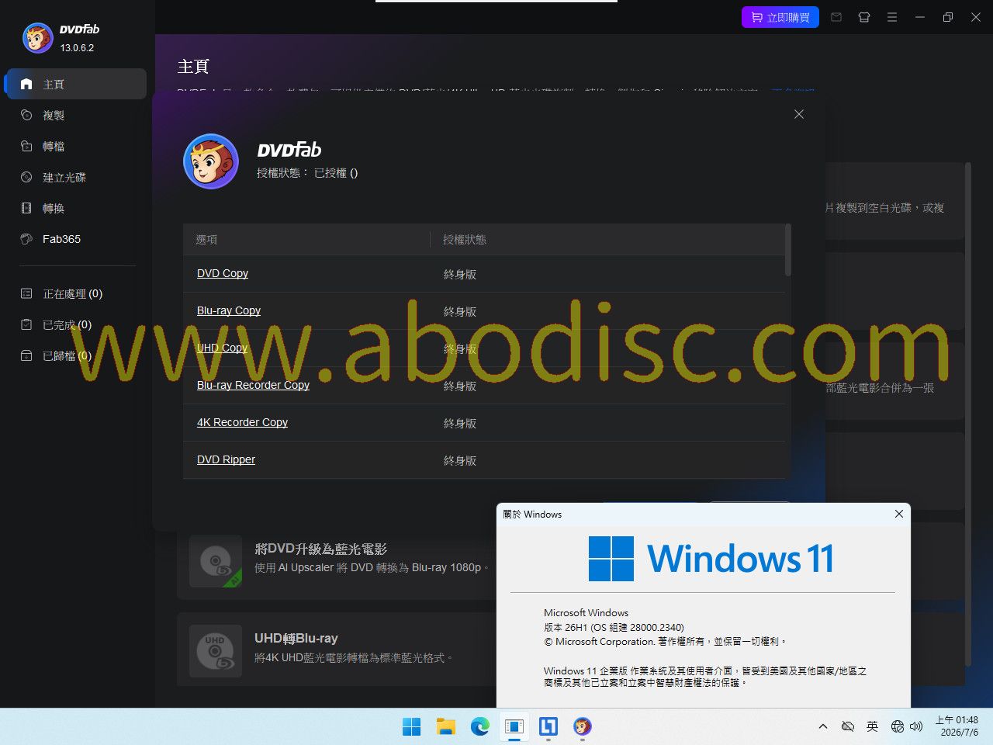This screenshot has width=993, height=745.
Task: Click 終身版 in the DVD Ripper row
Action: click(x=460, y=460)
